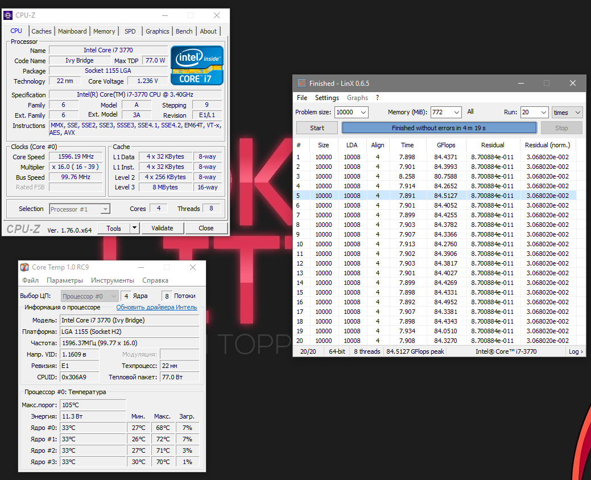Open the Процессор #0 dropdown in Core Temp
This screenshot has height=480, width=591.
click(x=90, y=296)
